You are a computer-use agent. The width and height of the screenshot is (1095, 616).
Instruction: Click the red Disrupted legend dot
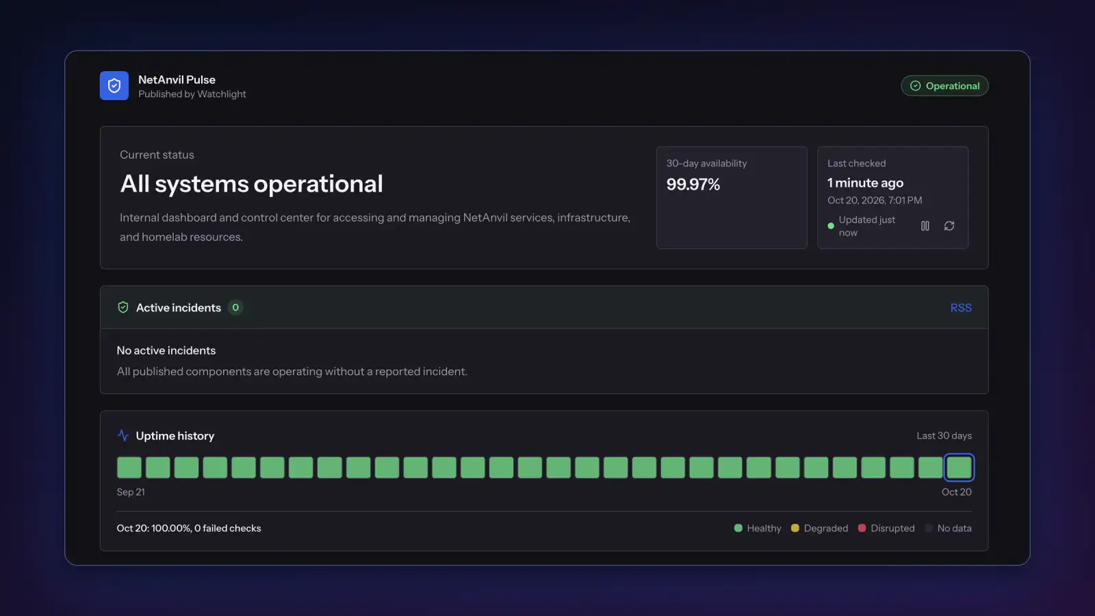point(862,528)
